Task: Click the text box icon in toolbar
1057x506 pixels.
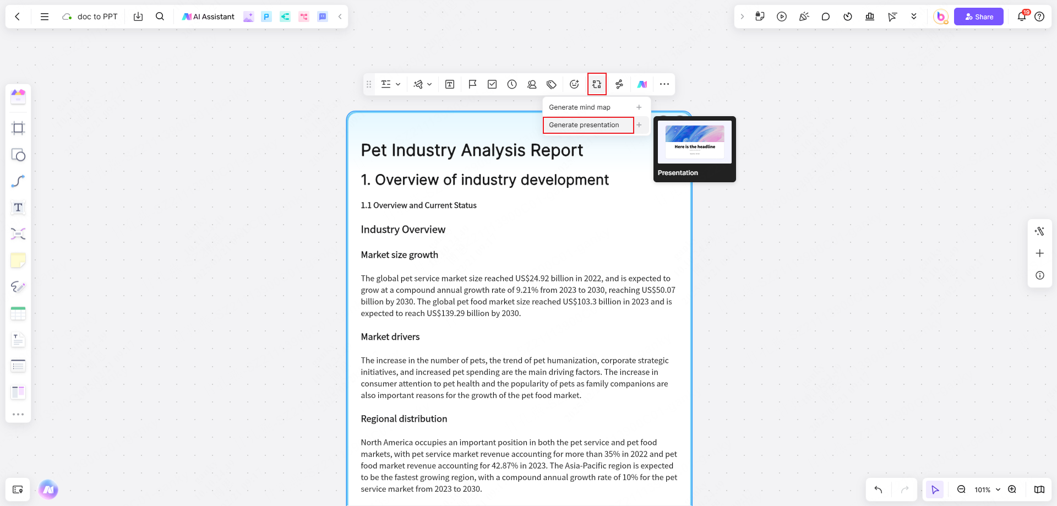Action: click(x=450, y=84)
